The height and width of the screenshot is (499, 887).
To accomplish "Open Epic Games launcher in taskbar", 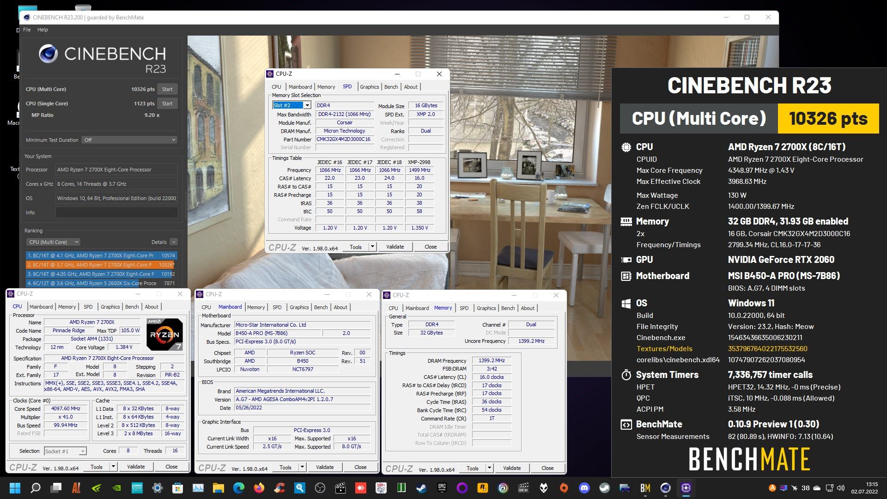I will pos(442,488).
